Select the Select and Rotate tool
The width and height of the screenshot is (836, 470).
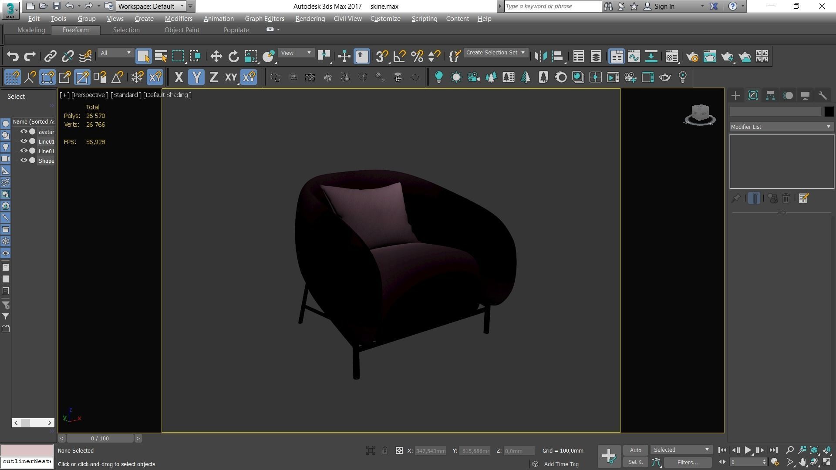(233, 57)
